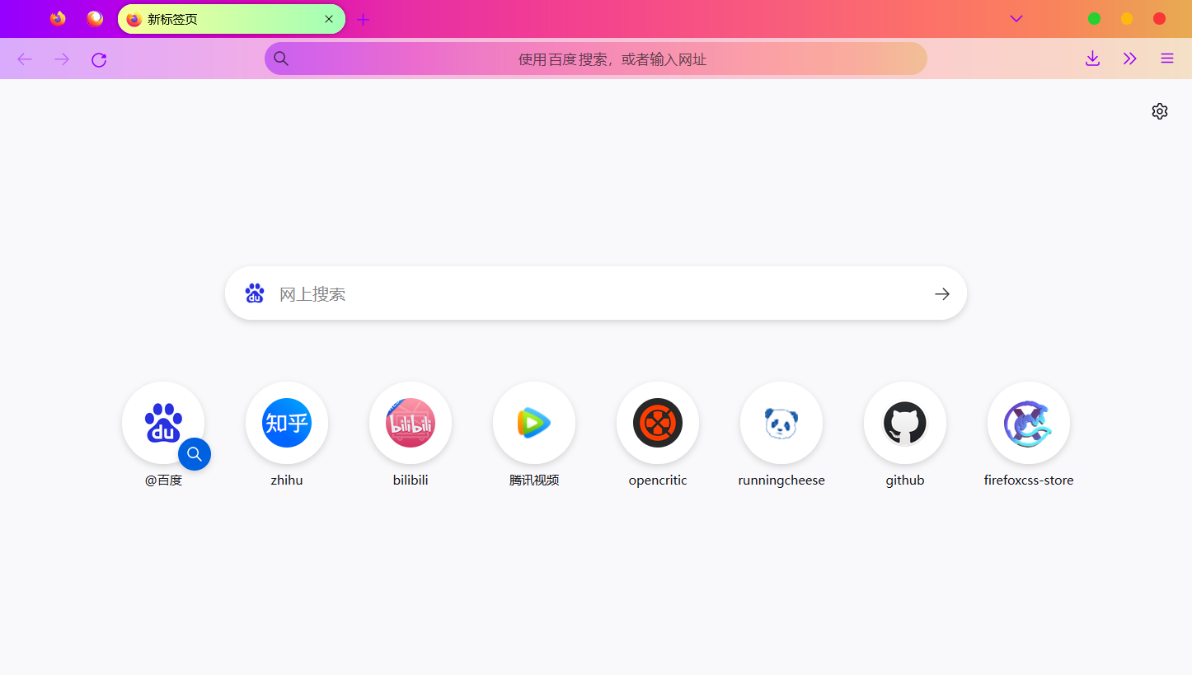Click the green window control dot
This screenshot has width=1192, height=675.
(x=1094, y=19)
